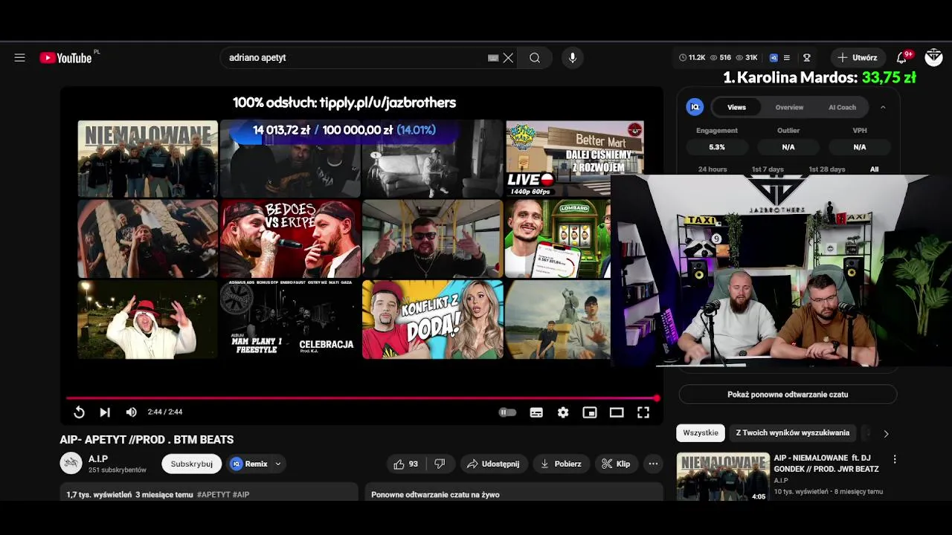Click the Klip clip button
This screenshot has height=535, width=952.
(x=616, y=464)
